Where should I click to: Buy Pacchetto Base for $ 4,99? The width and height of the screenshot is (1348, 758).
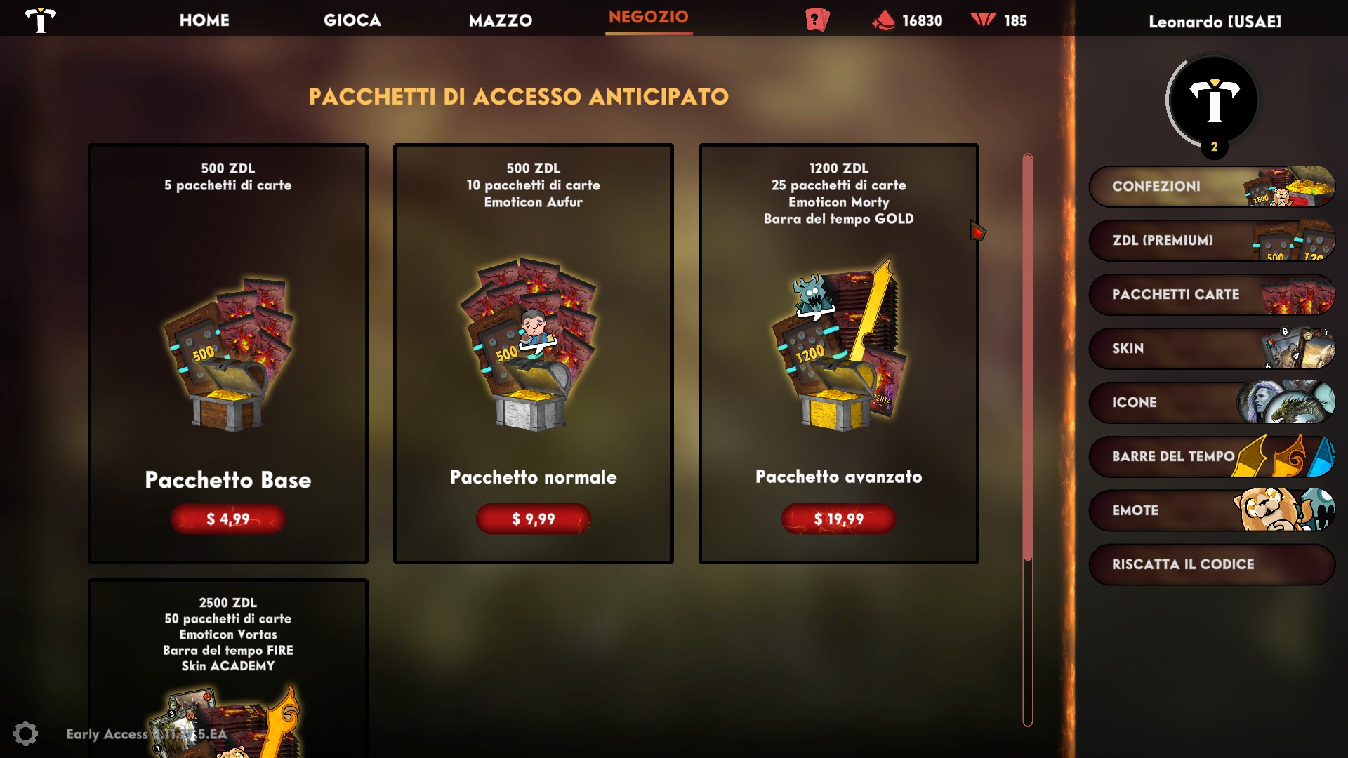pyautogui.click(x=228, y=519)
